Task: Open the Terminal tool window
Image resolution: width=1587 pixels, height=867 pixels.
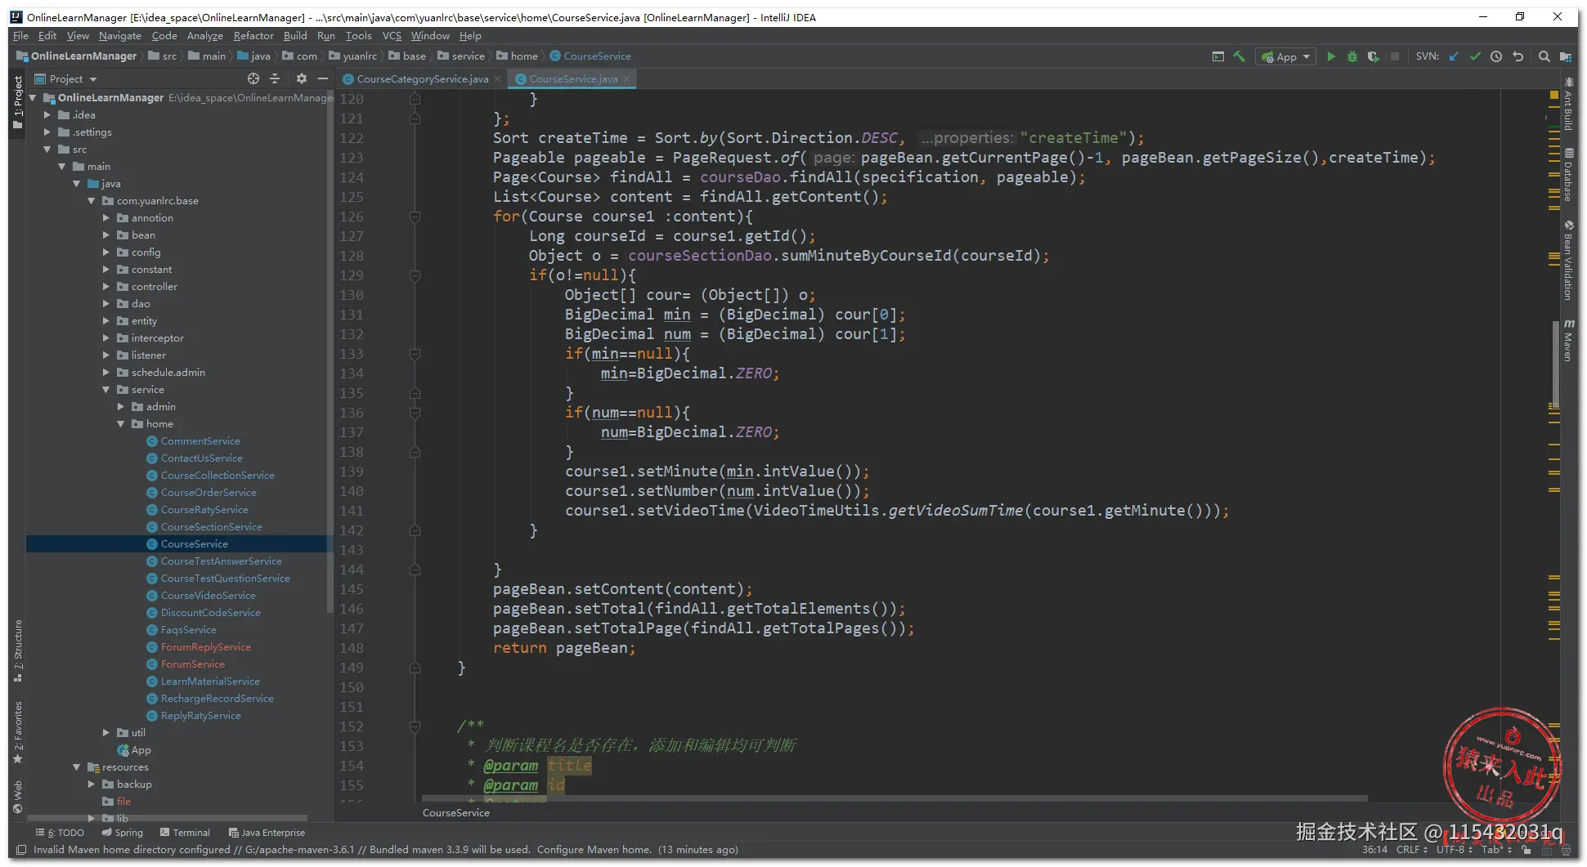Action: coord(185,833)
